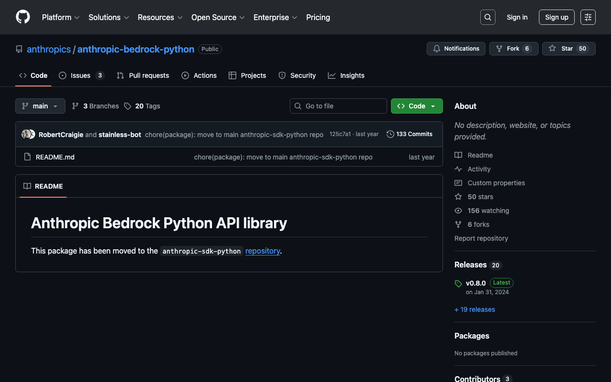The image size is (611, 382).
Task: Click the Notifications bell button
Action: pos(456,49)
